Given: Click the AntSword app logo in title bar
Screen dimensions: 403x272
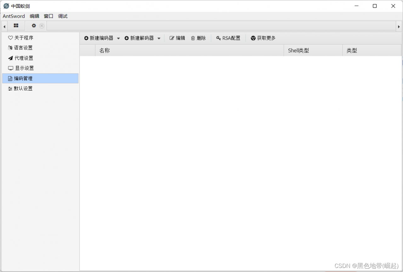Looking at the screenshot, I should (6, 6).
